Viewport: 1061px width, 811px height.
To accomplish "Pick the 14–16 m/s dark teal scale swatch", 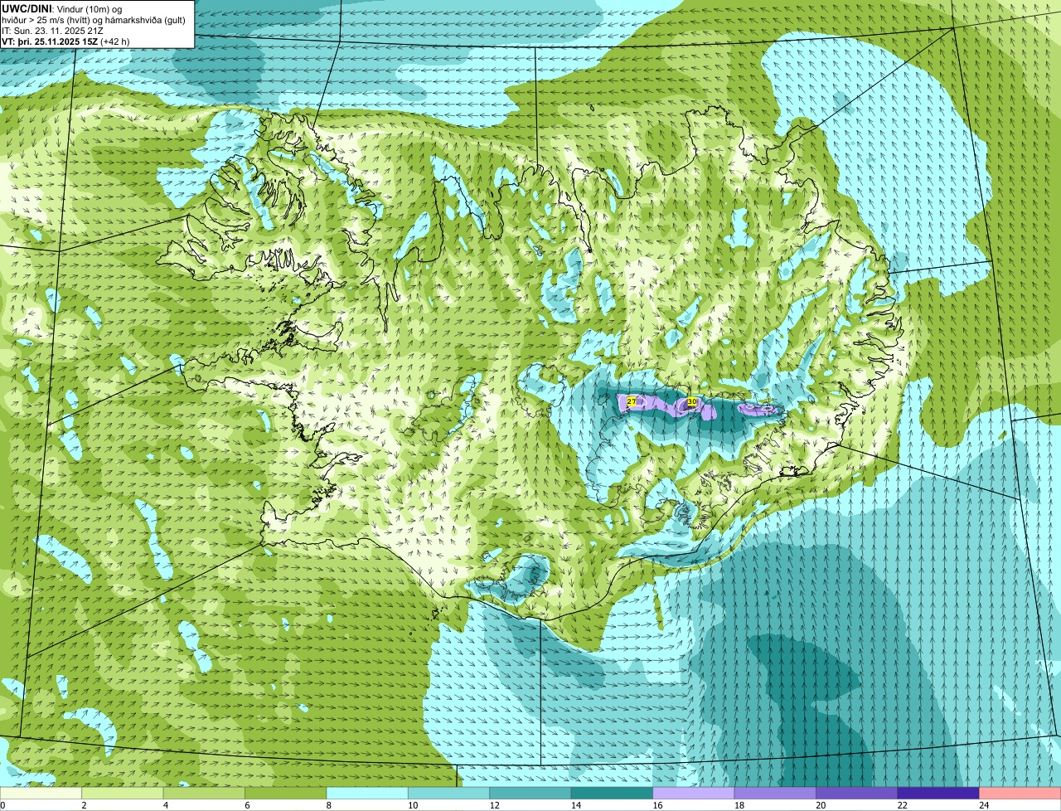I will pyautogui.click(x=612, y=793).
